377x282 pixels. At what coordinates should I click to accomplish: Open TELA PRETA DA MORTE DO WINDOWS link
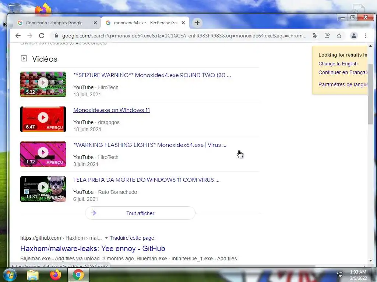[x=146, y=180]
